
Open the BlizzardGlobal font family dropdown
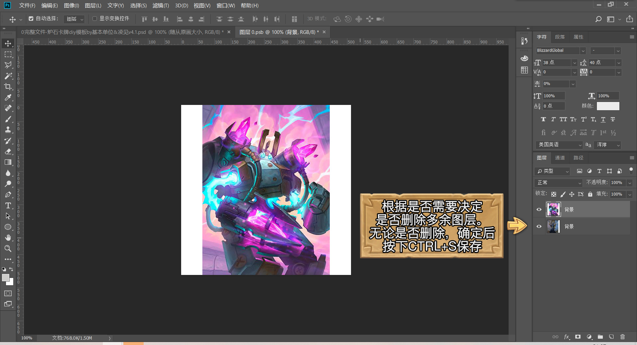click(583, 50)
